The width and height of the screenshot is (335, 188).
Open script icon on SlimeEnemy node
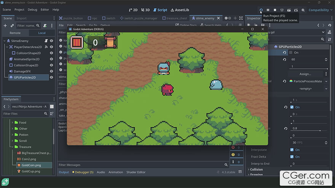pyautogui.click(x=46, y=41)
